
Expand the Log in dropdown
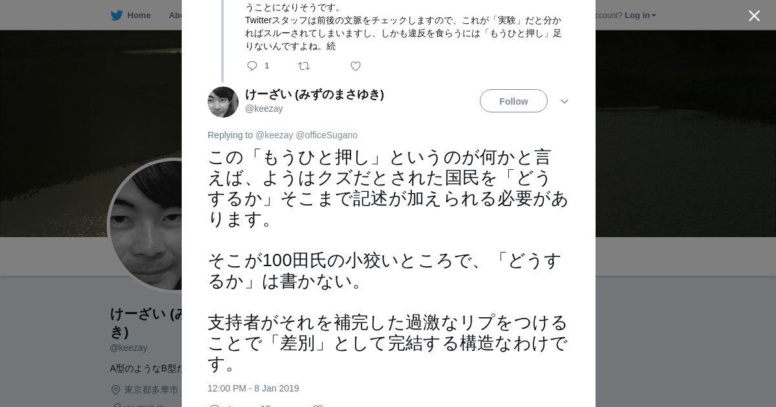tap(640, 16)
